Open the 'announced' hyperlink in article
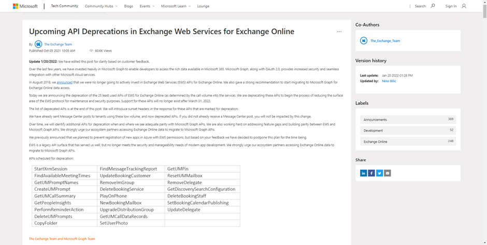Viewport: 487px width, 245px height. coord(65,82)
